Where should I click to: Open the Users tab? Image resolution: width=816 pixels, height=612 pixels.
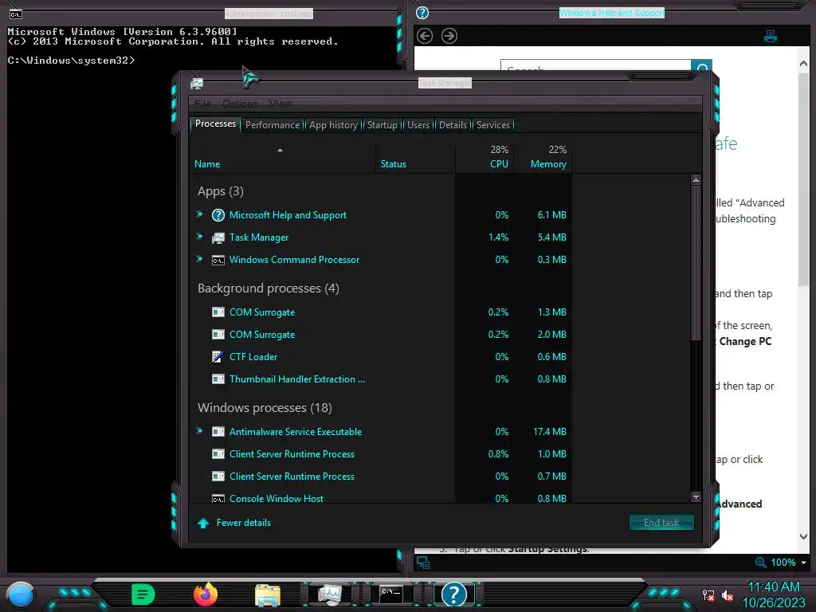coord(418,125)
